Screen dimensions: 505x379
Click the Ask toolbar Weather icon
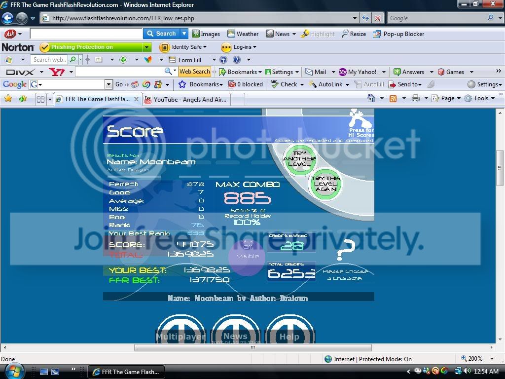[x=243, y=34]
